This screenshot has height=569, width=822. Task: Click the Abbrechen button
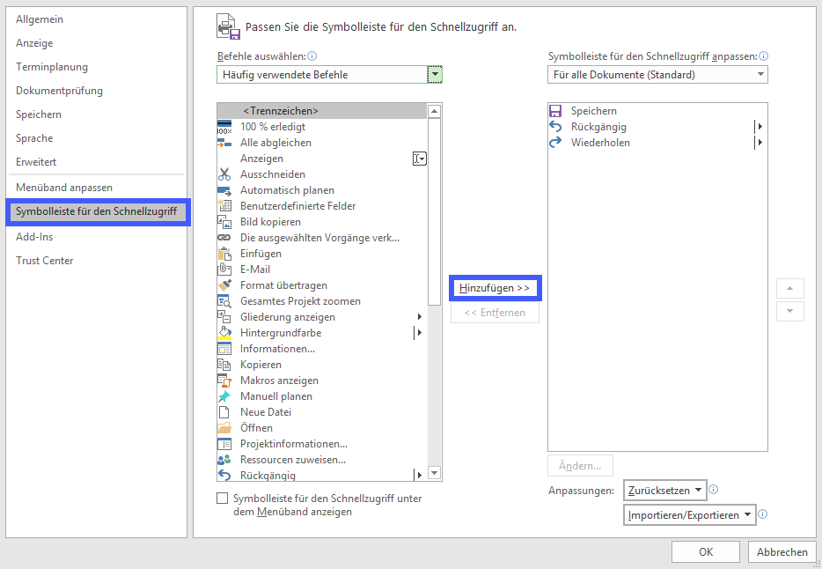click(x=782, y=551)
